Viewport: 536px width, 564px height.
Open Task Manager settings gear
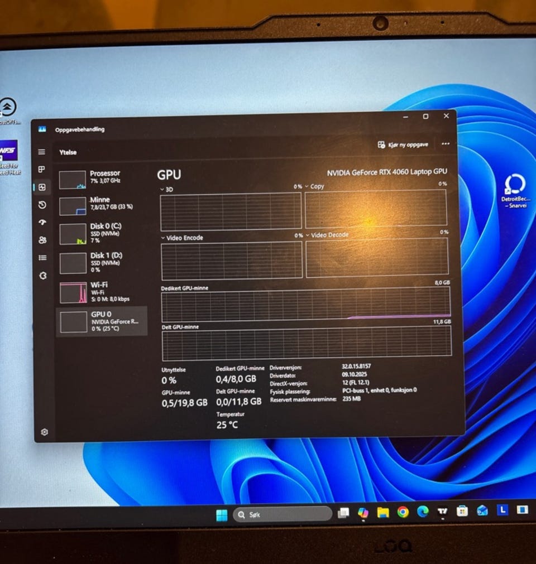point(44,432)
